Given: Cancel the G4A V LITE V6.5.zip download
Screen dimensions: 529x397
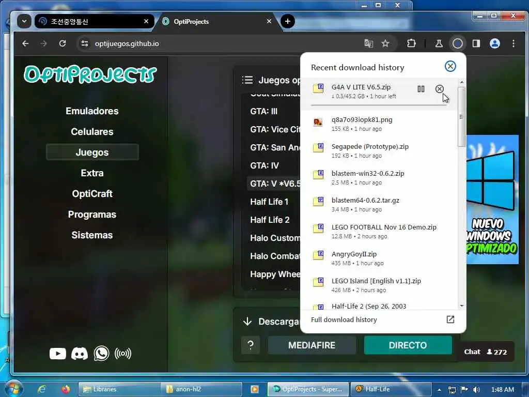Looking at the screenshot, I should pyautogui.click(x=439, y=89).
